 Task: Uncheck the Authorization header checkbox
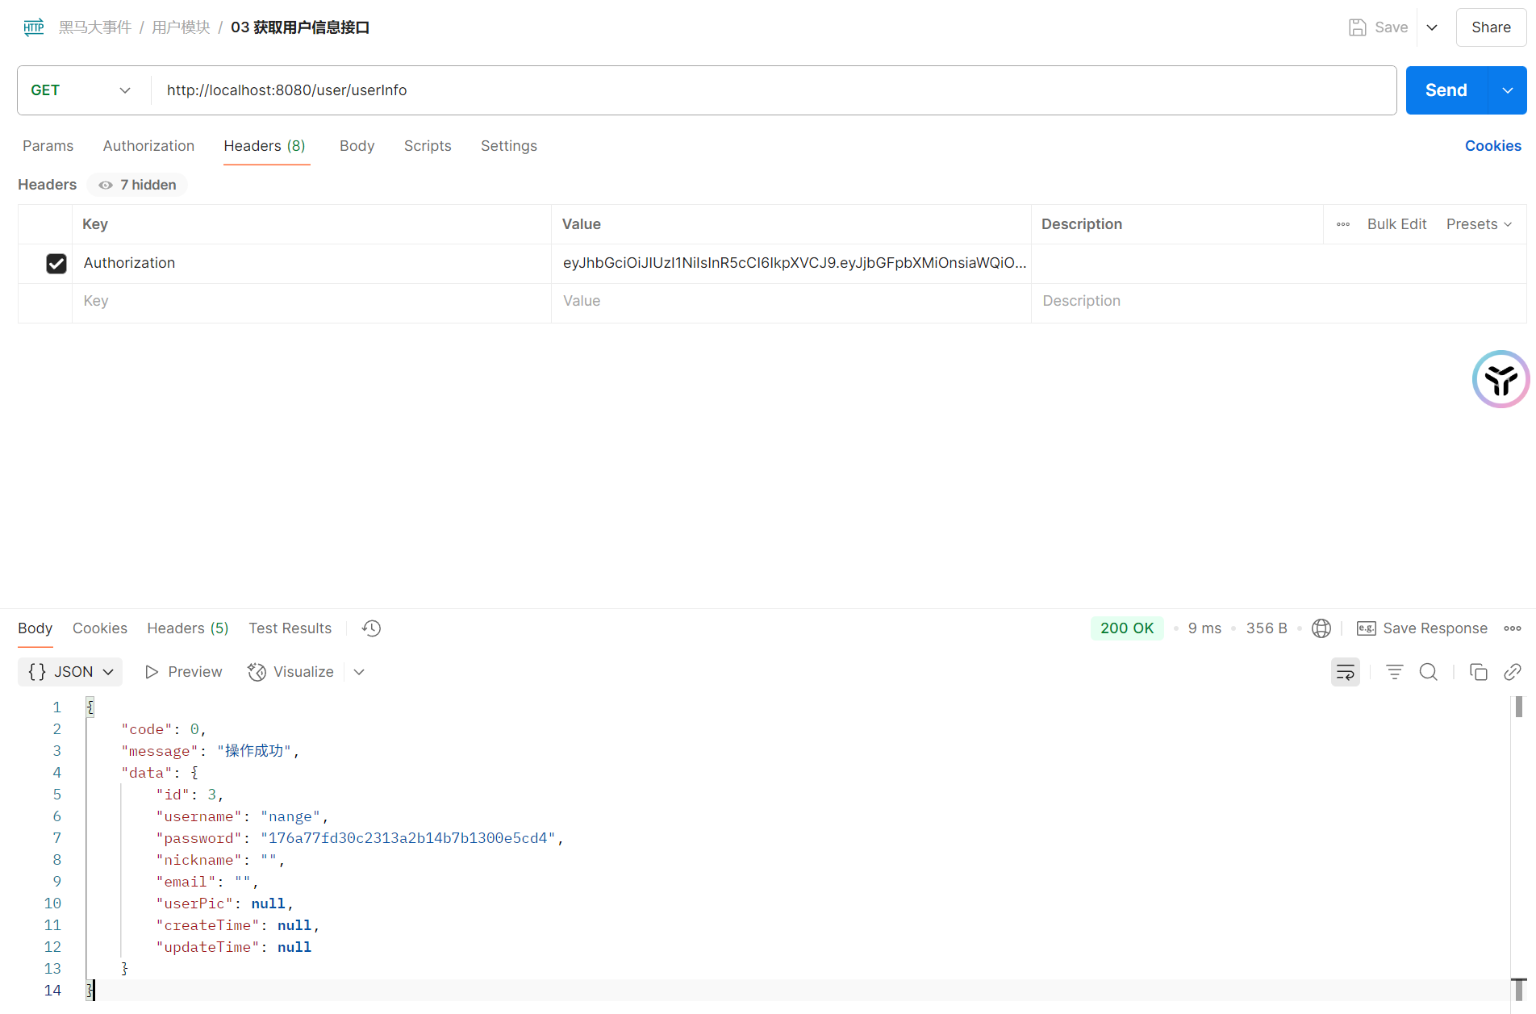pos(56,264)
